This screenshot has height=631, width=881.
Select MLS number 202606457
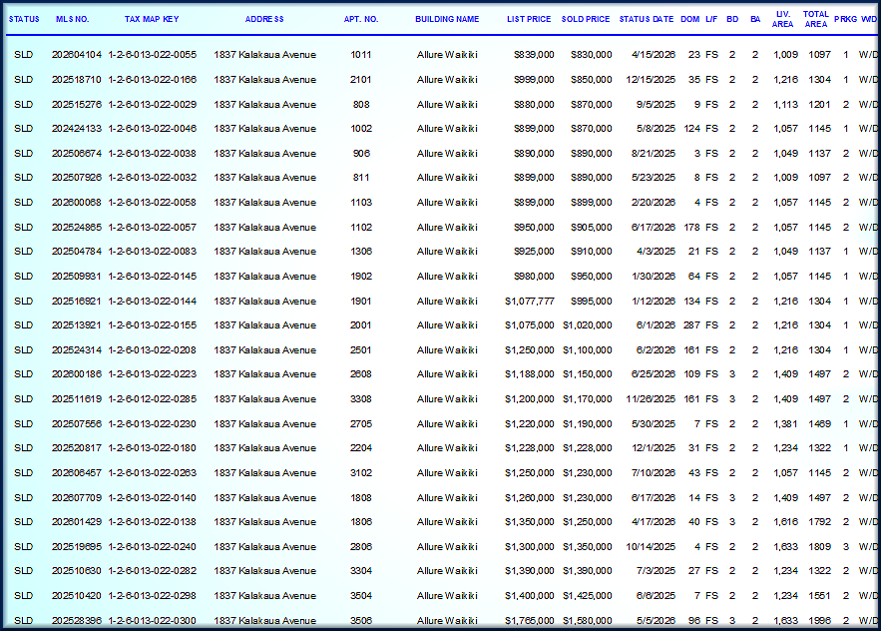click(77, 473)
